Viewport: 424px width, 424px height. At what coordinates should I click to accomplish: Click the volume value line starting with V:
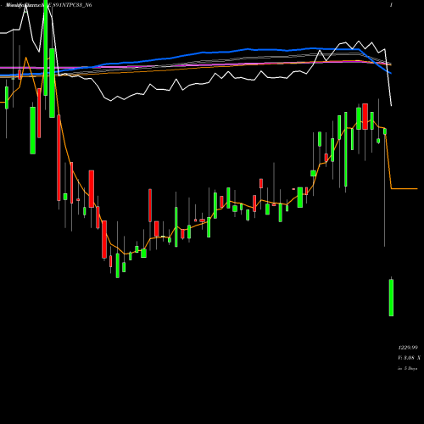coord(409,358)
